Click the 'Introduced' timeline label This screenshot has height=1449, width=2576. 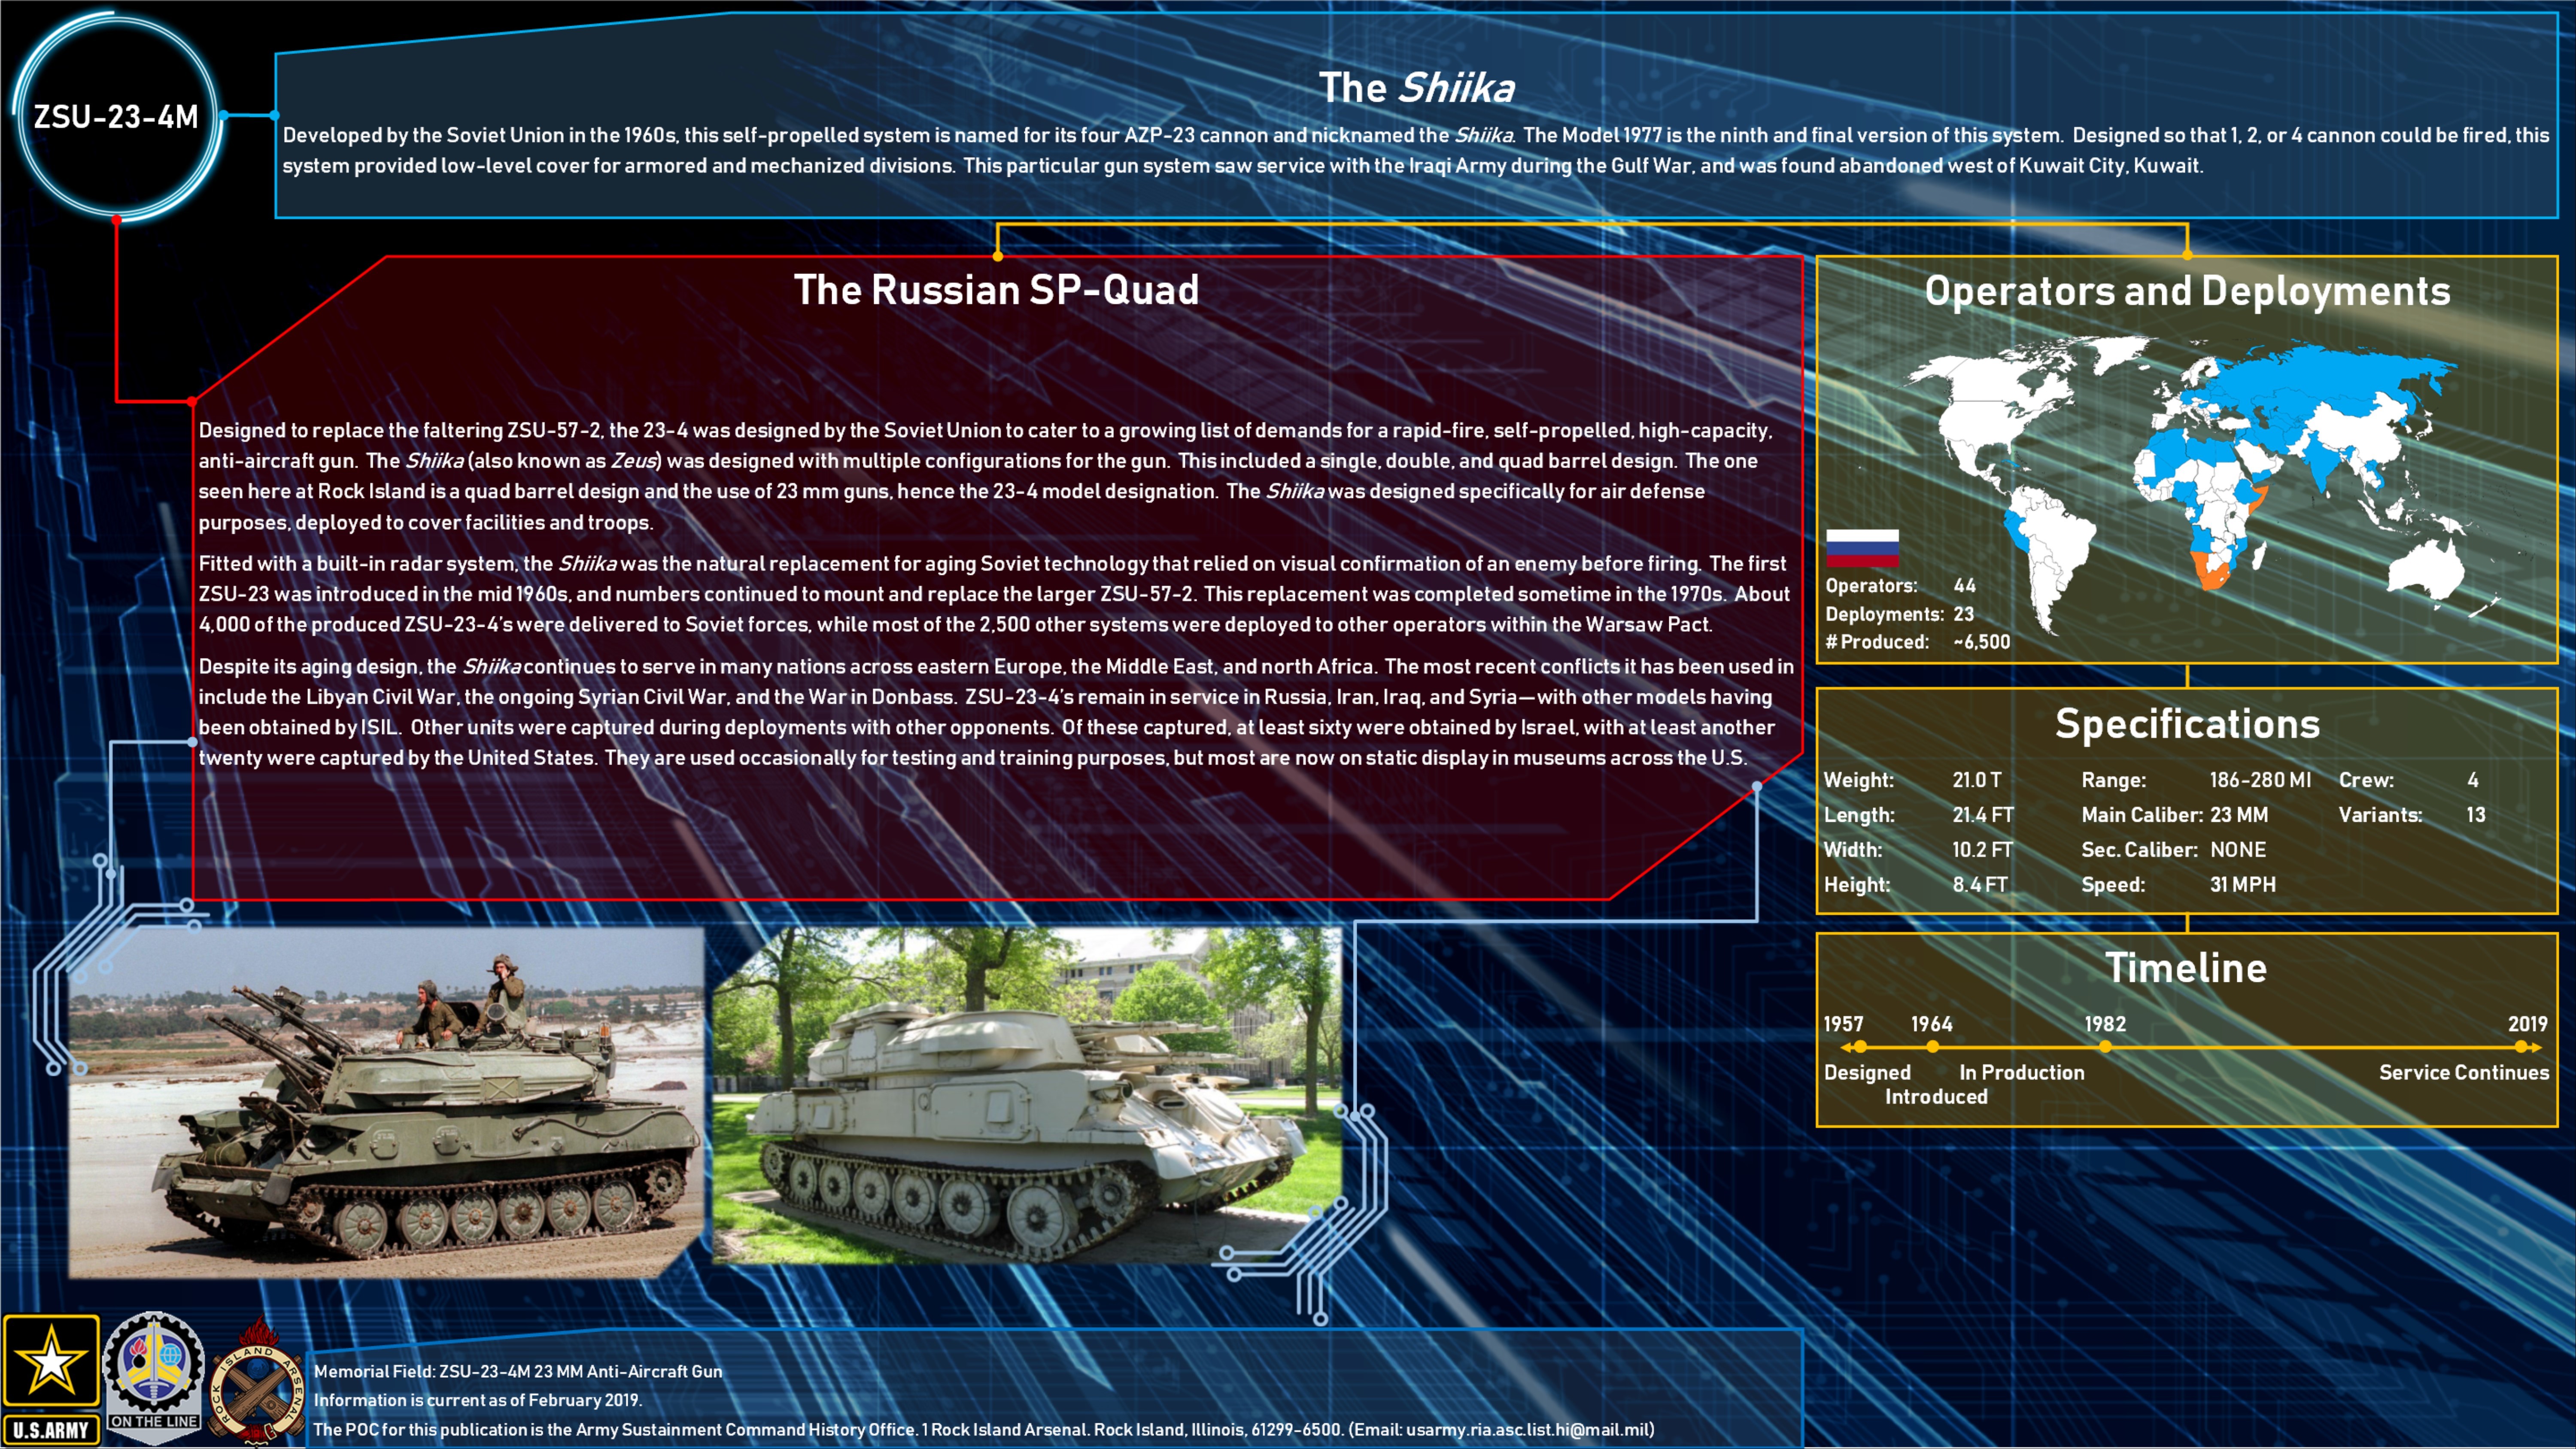coord(1936,1097)
